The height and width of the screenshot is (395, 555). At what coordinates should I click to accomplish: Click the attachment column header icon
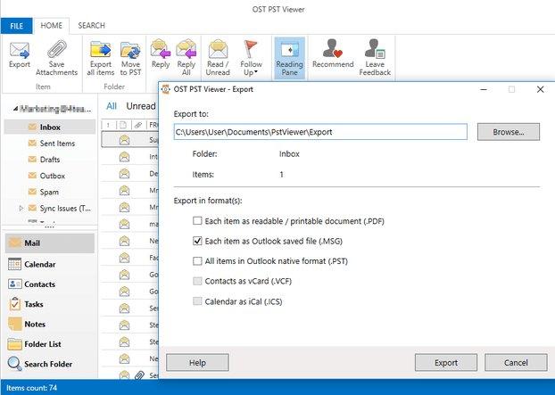click(x=138, y=125)
